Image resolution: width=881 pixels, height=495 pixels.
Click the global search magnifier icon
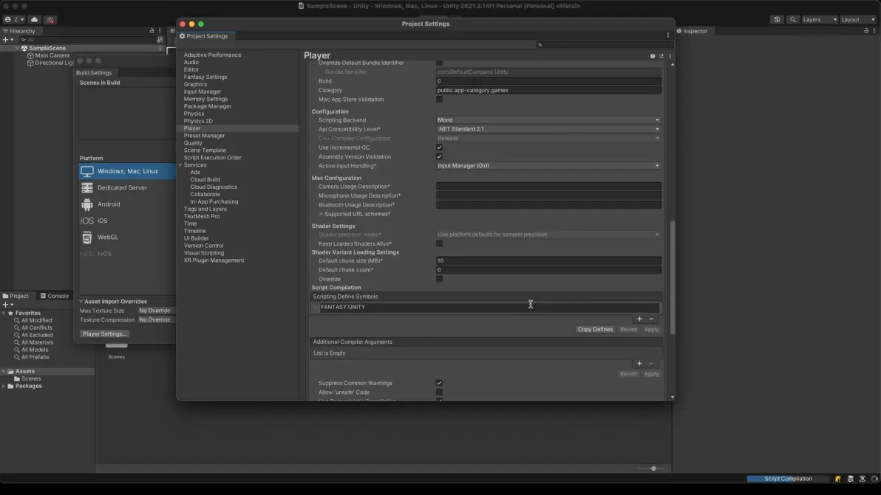click(793, 20)
